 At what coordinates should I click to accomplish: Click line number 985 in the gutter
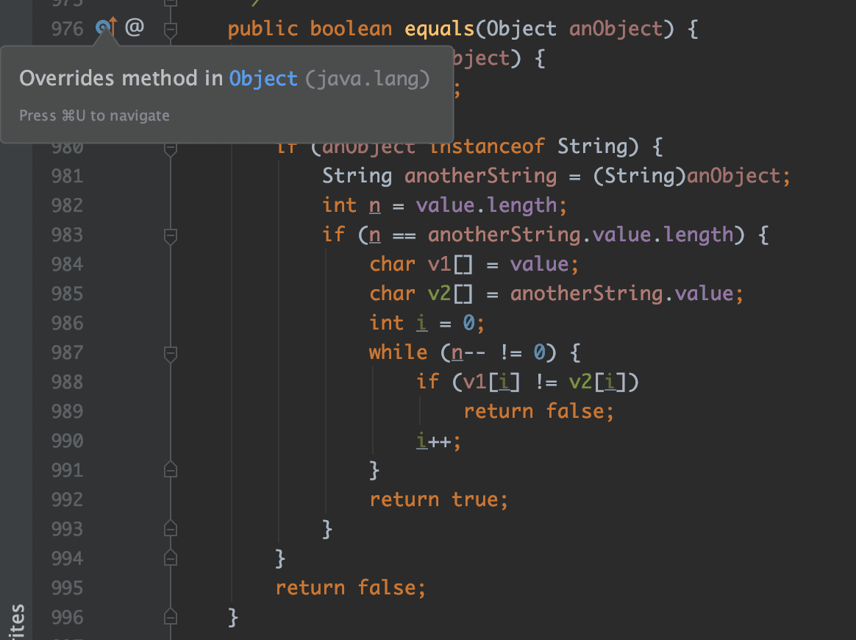pos(67,294)
